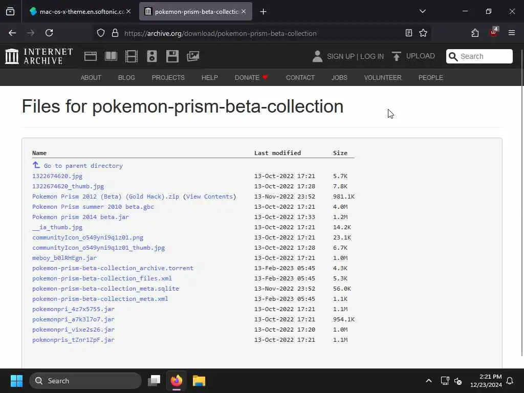Open the Audio speaker icon
Screen dimensions: 524x393
151,56
